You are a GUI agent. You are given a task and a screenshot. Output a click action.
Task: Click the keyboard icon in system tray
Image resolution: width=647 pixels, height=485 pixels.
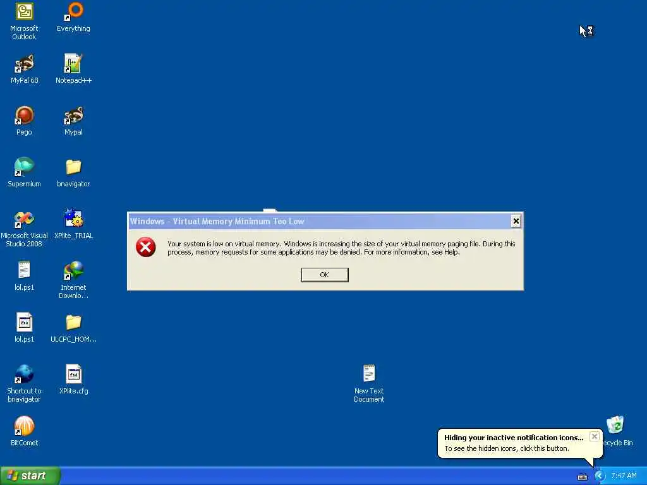[x=582, y=477]
